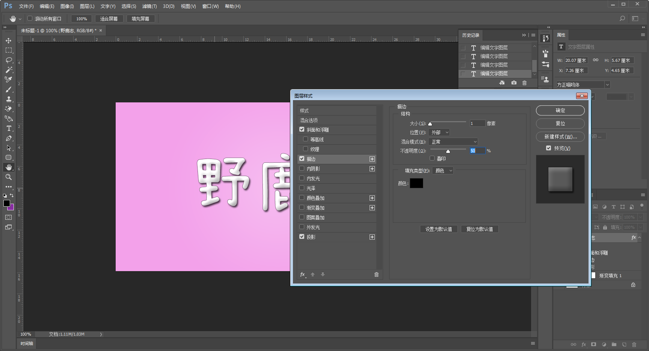Open the stroke Position (位置) dropdown
The image size is (649, 351).
click(439, 132)
